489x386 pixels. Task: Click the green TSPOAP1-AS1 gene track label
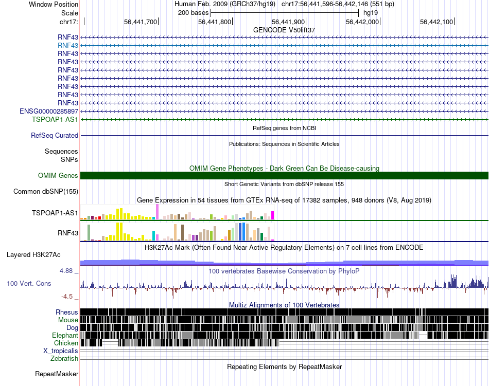pos(55,120)
